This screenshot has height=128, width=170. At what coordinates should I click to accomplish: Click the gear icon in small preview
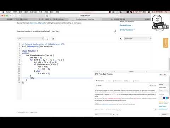pos(156,110)
